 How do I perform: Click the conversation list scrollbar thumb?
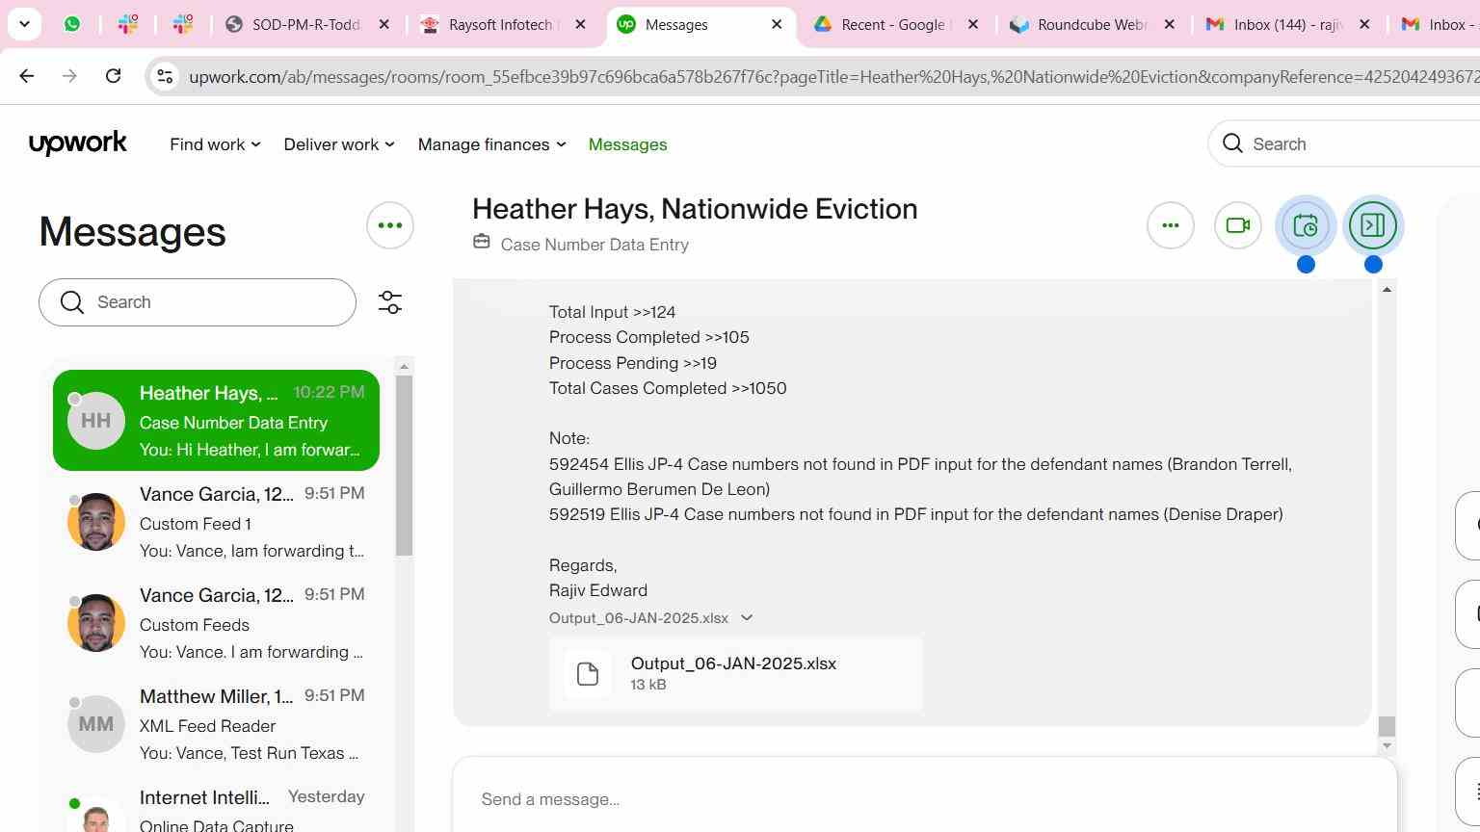[x=404, y=465]
